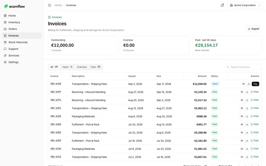Toggle the sidebar collapse icon
Image resolution: width=266 pixels, height=166 pixels.
coord(50,5)
